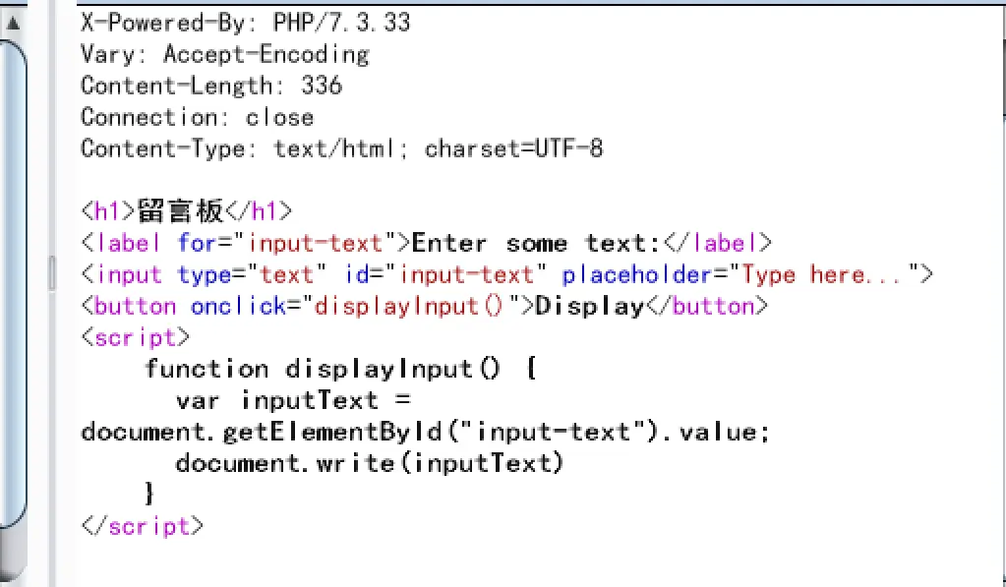Screen dimensions: 1006x587
Task: Click the charset=UTF-8 text
Action: 514,148
